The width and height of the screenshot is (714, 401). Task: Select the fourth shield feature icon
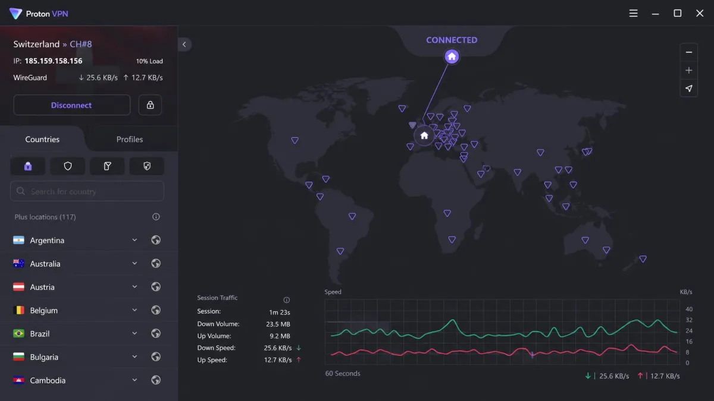(147, 166)
